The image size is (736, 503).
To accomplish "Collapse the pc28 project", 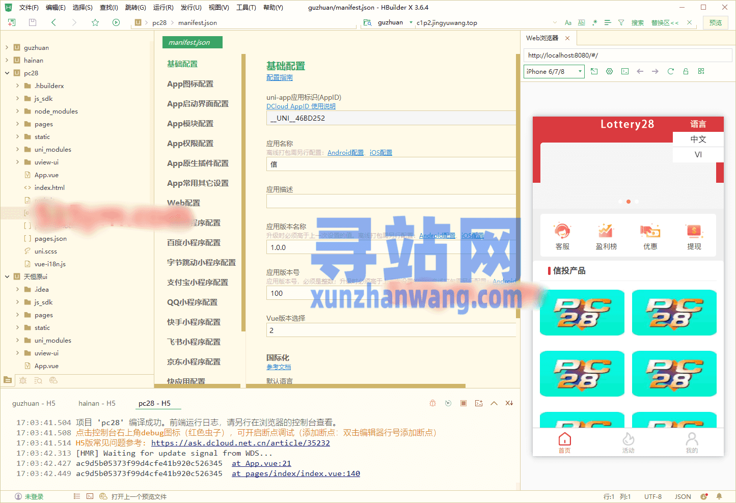I will [x=7, y=73].
